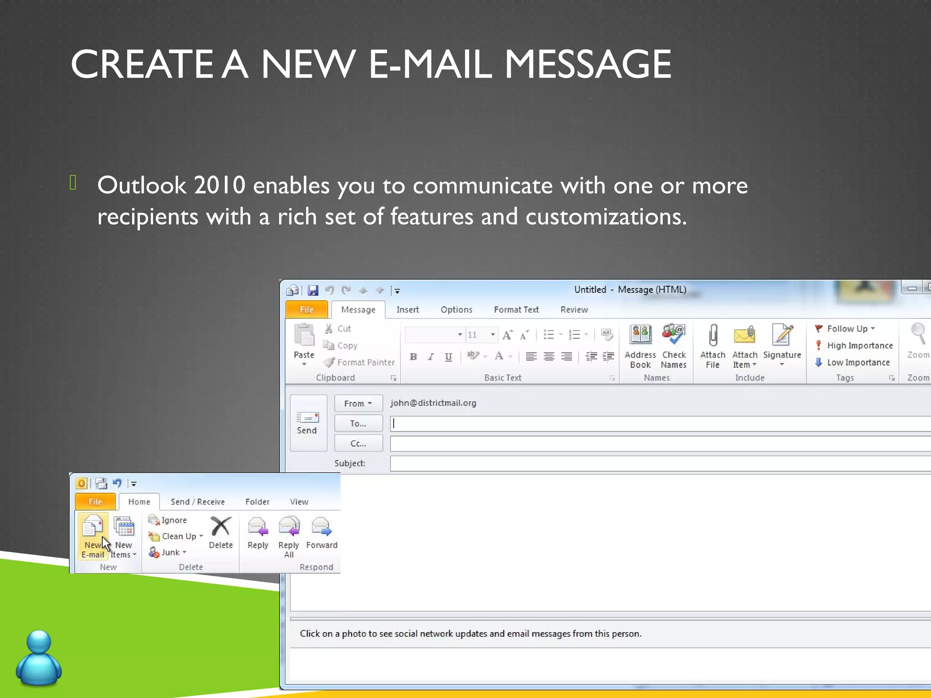
Task: Click into the Subject field
Action: tap(661, 464)
